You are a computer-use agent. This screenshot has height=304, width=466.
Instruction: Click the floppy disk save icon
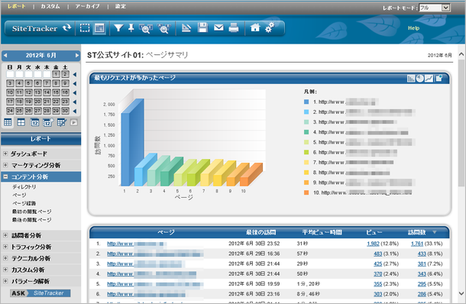coord(202,27)
